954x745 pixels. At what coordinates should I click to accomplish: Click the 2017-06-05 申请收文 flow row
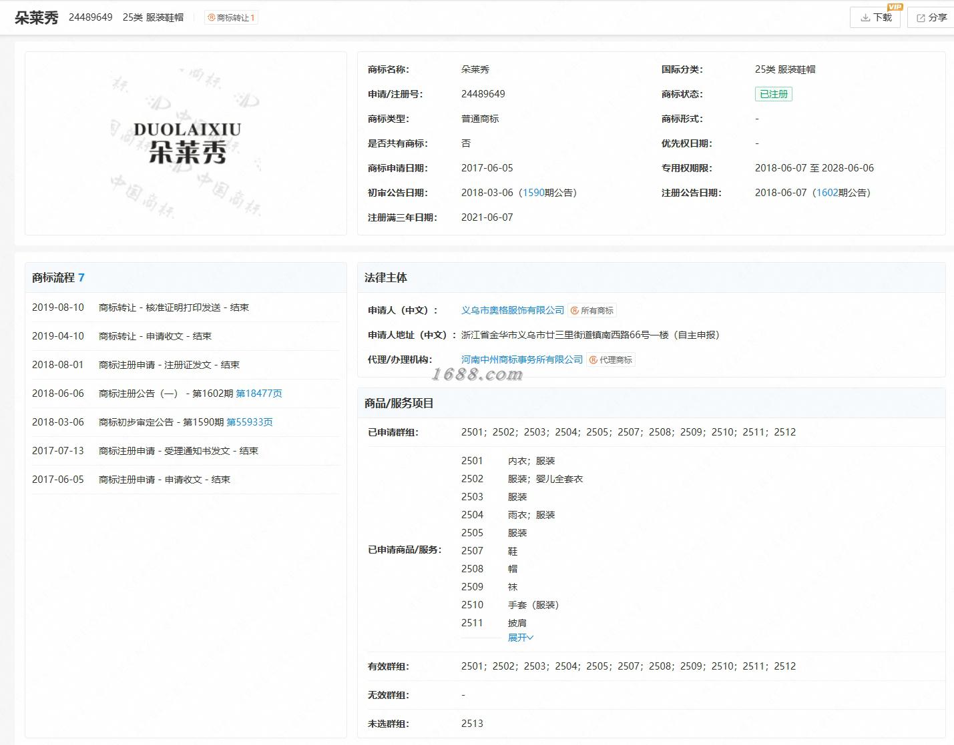point(186,480)
